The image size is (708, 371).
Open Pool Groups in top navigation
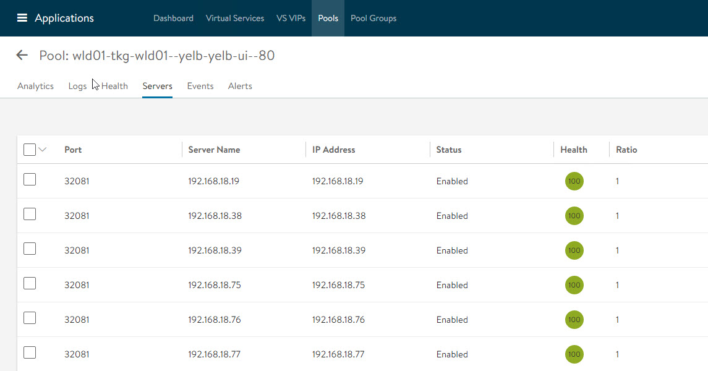click(x=373, y=18)
